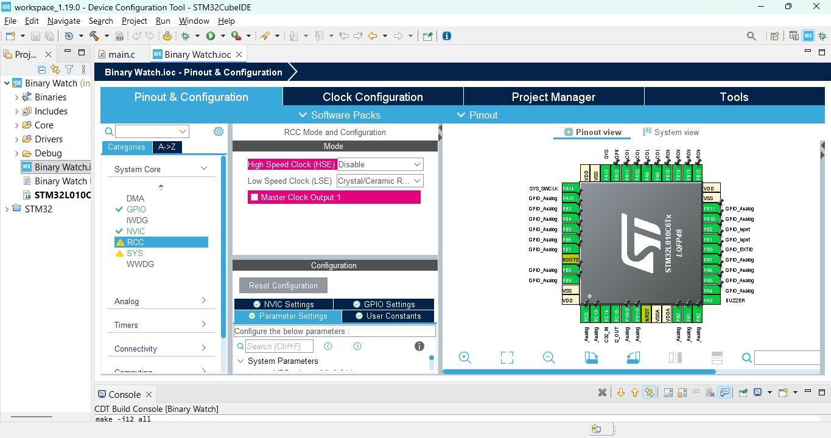Expand the Timers category
The width and height of the screenshot is (831, 438).
(204, 324)
